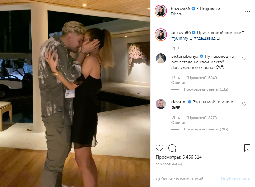Screen dimensions: 255x187
Task: Save post with bookmark icon
Action: click(247, 148)
